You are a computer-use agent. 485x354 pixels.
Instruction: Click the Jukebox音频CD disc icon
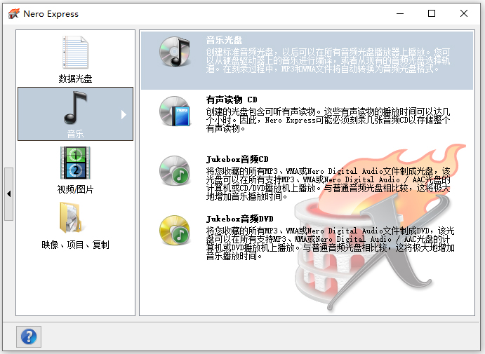tap(175, 171)
